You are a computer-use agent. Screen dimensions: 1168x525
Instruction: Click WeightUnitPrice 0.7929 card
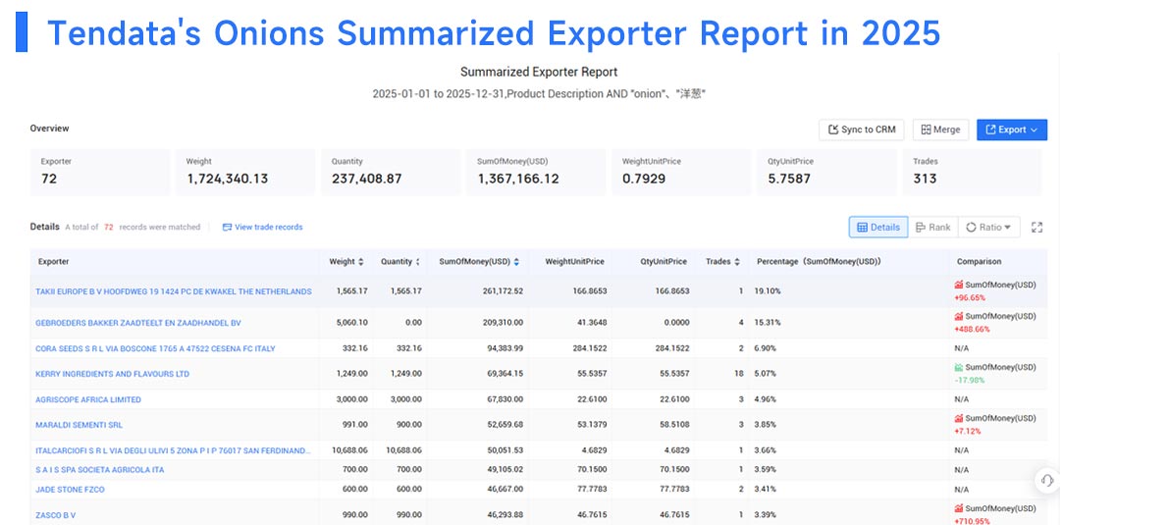tap(681, 172)
